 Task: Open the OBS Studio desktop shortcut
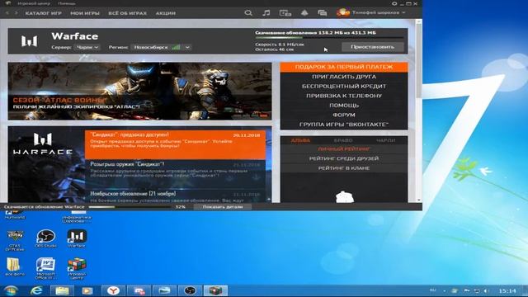[x=45, y=238]
